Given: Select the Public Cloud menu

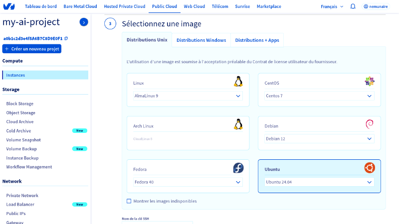Looking at the screenshot, I should coord(165,6).
